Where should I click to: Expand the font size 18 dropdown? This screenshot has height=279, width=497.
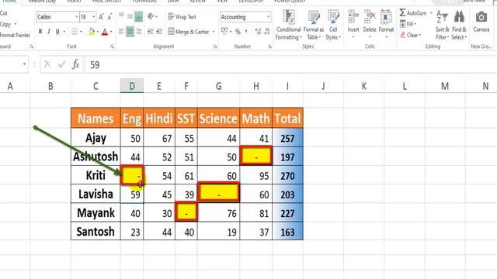[x=93, y=17]
